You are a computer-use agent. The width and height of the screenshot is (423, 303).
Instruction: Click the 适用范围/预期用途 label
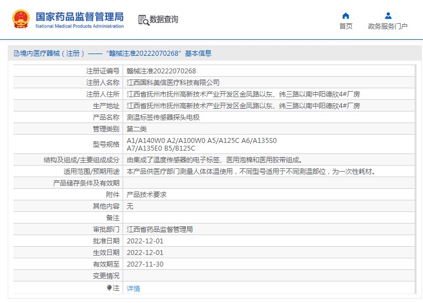point(92,172)
